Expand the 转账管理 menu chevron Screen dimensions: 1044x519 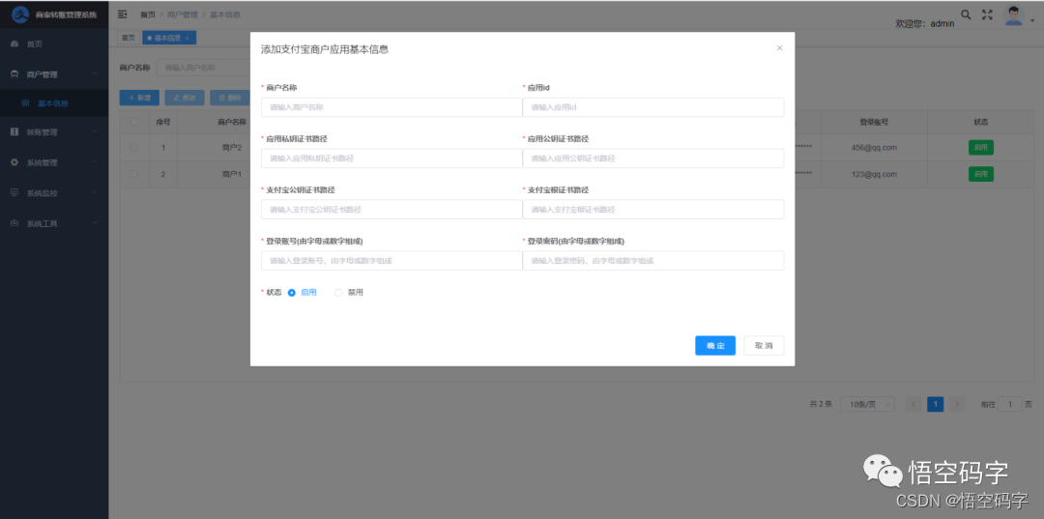[x=95, y=131]
